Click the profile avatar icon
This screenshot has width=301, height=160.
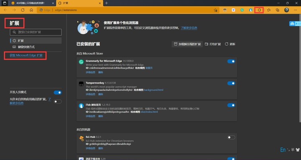click(x=287, y=10)
